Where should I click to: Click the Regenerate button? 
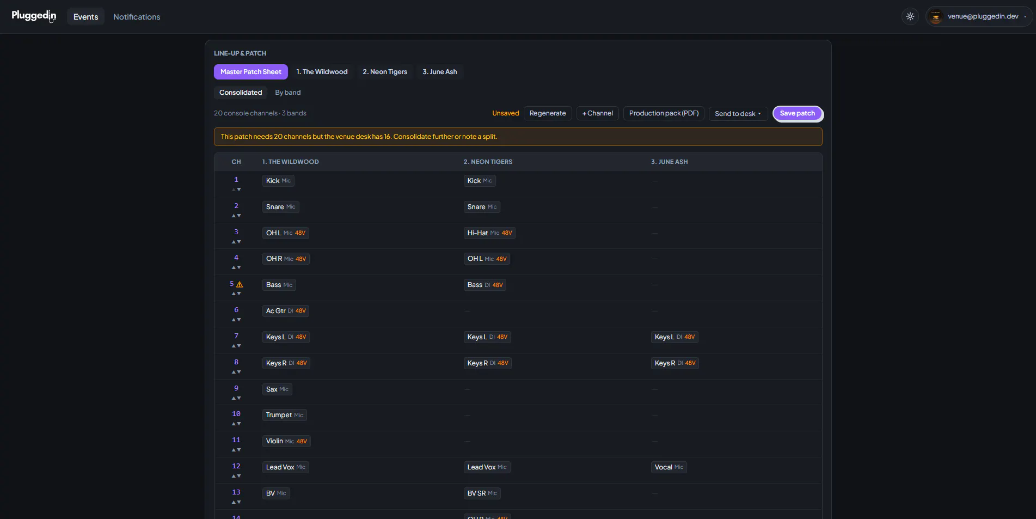(548, 113)
